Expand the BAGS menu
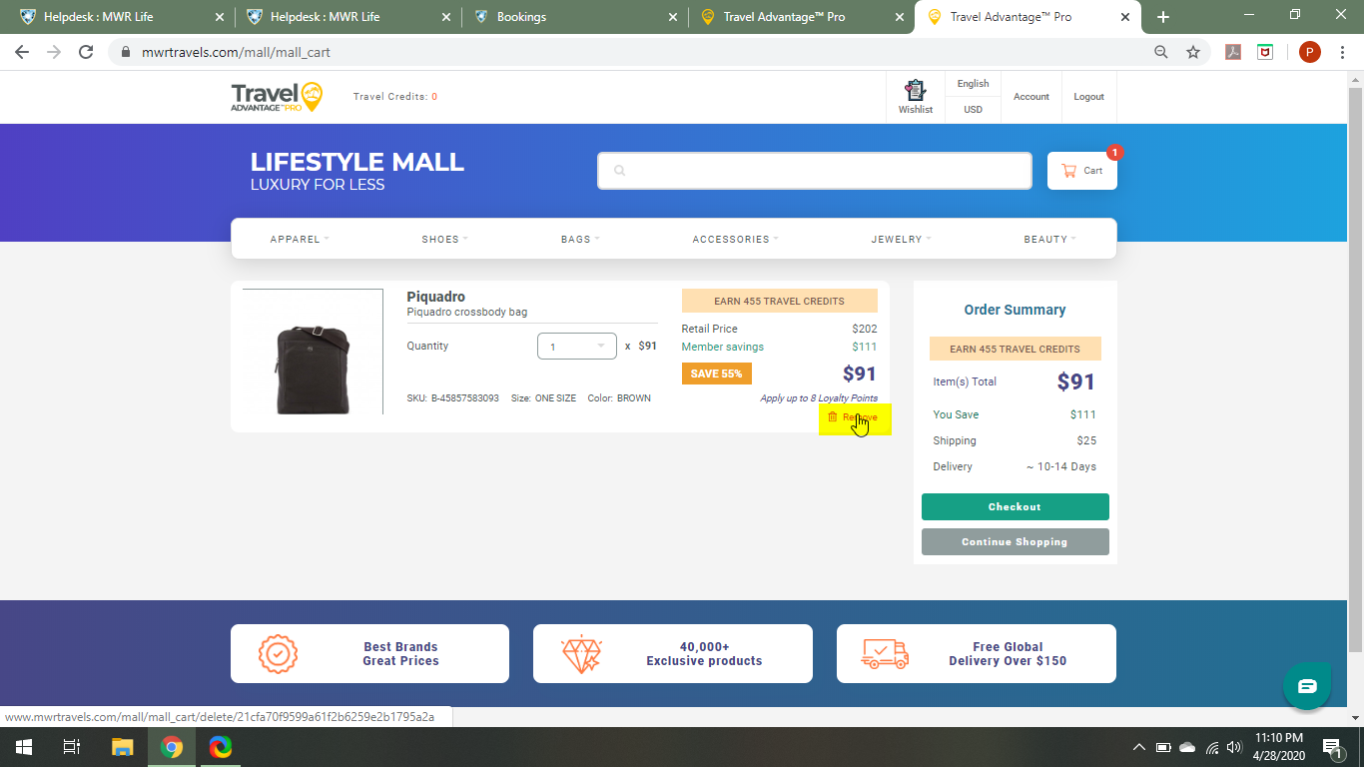Image resolution: width=1364 pixels, height=767 pixels. (580, 240)
